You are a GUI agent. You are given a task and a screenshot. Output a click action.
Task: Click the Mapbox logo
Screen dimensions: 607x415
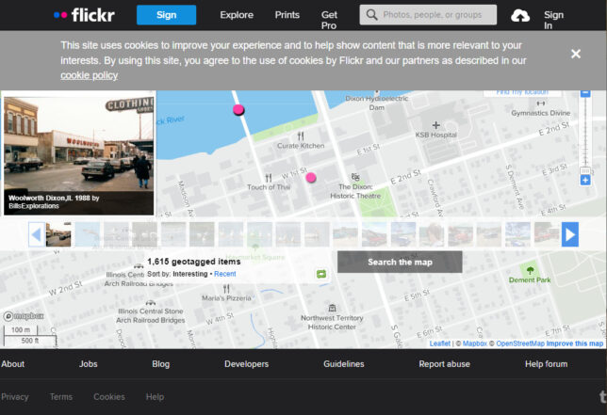click(x=24, y=316)
